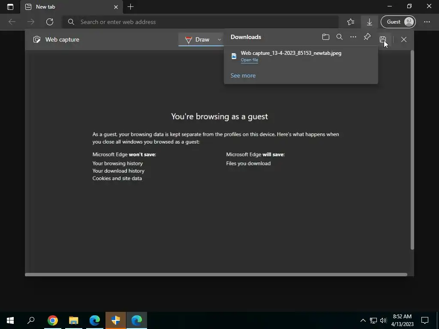This screenshot has width=439, height=329.
Task: Show hidden system tray icons
Action: pyautogui.click(x=363, y=320)
